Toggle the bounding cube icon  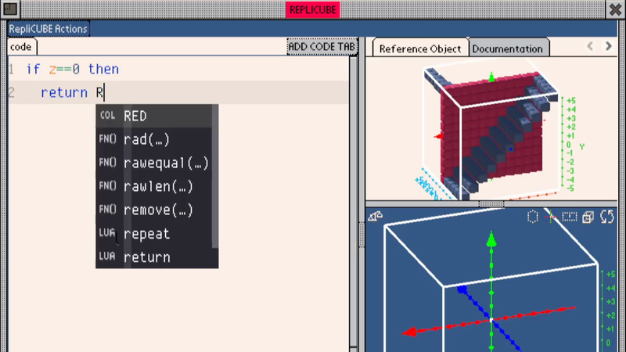click(588, 217)
